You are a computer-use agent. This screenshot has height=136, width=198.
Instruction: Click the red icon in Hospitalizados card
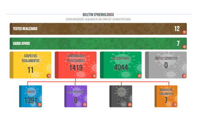tap(84, 104)
